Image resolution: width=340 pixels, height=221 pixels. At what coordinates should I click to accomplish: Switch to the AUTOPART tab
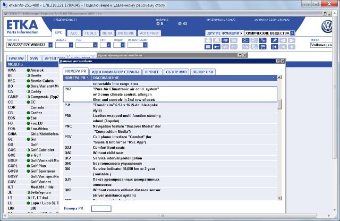(x=149, y=33)
